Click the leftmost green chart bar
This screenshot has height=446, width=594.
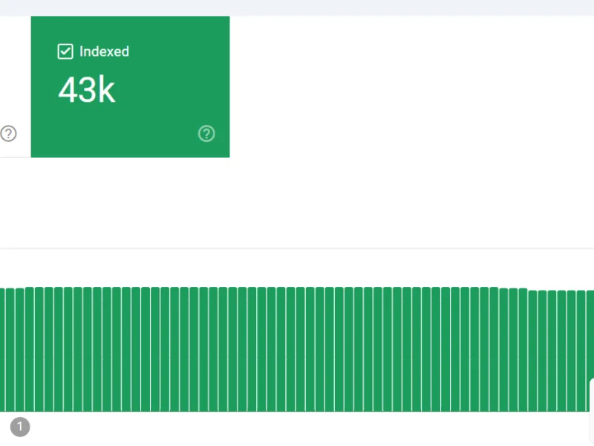[1, 349]
